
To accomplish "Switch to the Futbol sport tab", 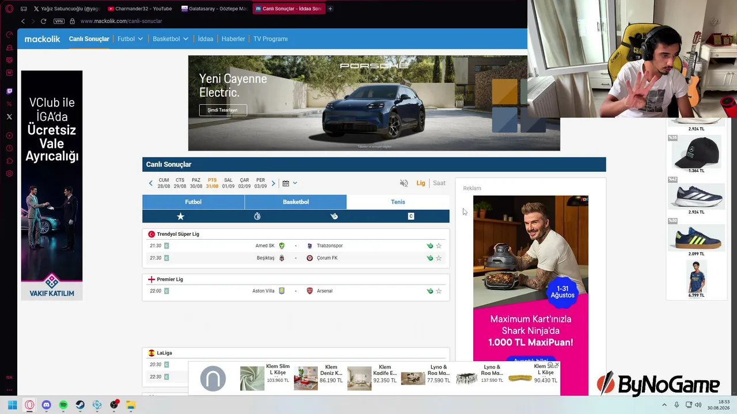I will click(x=193, y=202).
